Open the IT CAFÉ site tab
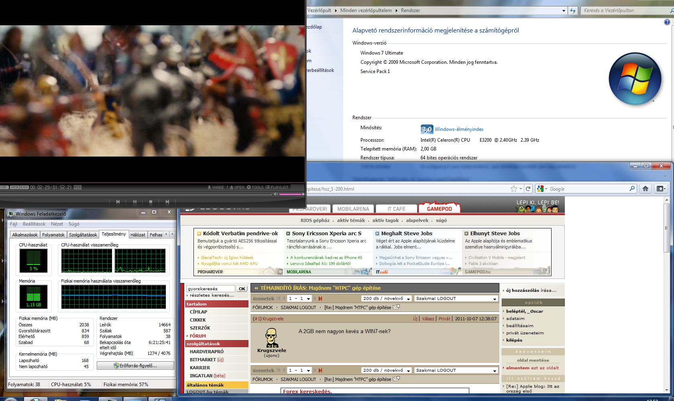Screen dimensions: 674x401 point(396,209)
